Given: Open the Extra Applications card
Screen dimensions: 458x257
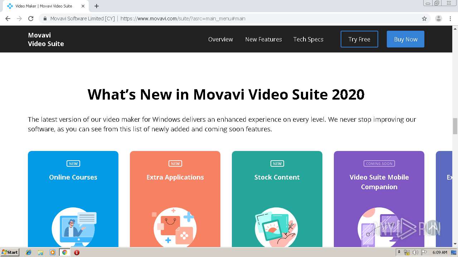Looking at the screenshot, I should pyautogui.click(x=175, y=199).
